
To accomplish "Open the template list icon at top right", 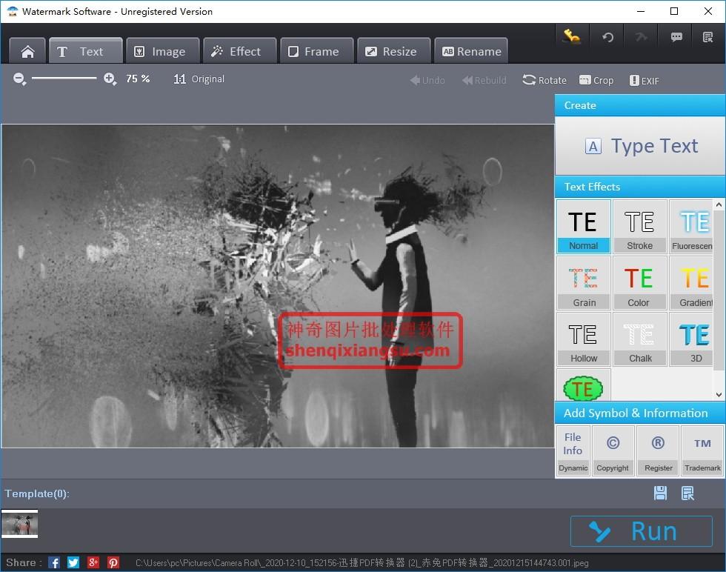I will (708, 36).
